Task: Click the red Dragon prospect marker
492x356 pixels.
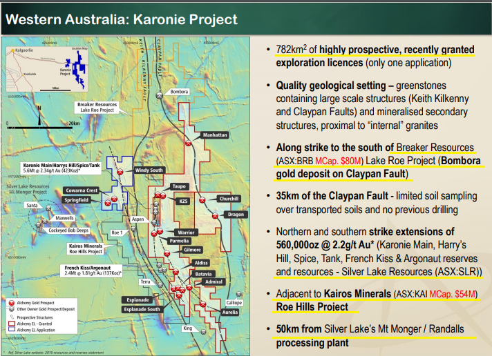Action: click(215, 216)
